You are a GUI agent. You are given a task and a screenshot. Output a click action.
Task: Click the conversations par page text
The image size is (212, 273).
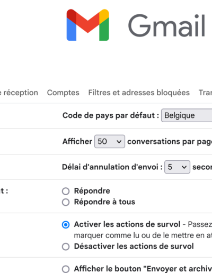[x=170, y=142]
